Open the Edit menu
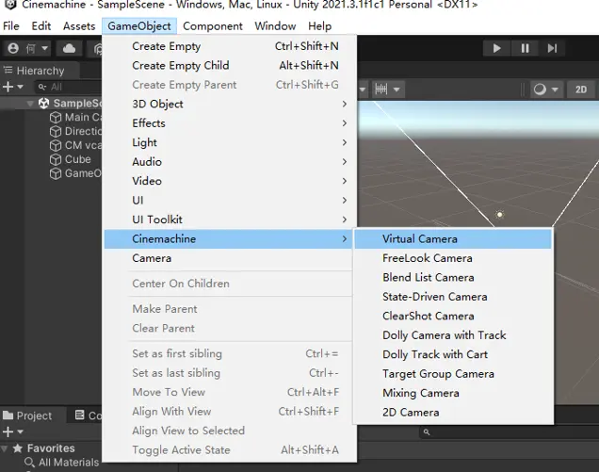Image resolution: width=599 pixels, height=472 pixels. click(40, 26)
